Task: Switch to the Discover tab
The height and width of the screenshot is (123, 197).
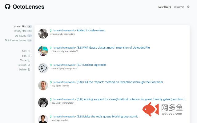Action: [179, 7]
